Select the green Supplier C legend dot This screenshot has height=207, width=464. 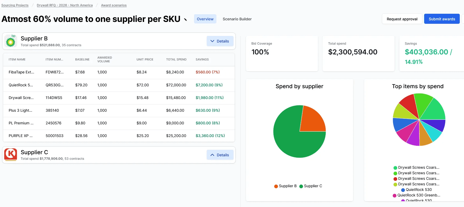pos(301,186)
